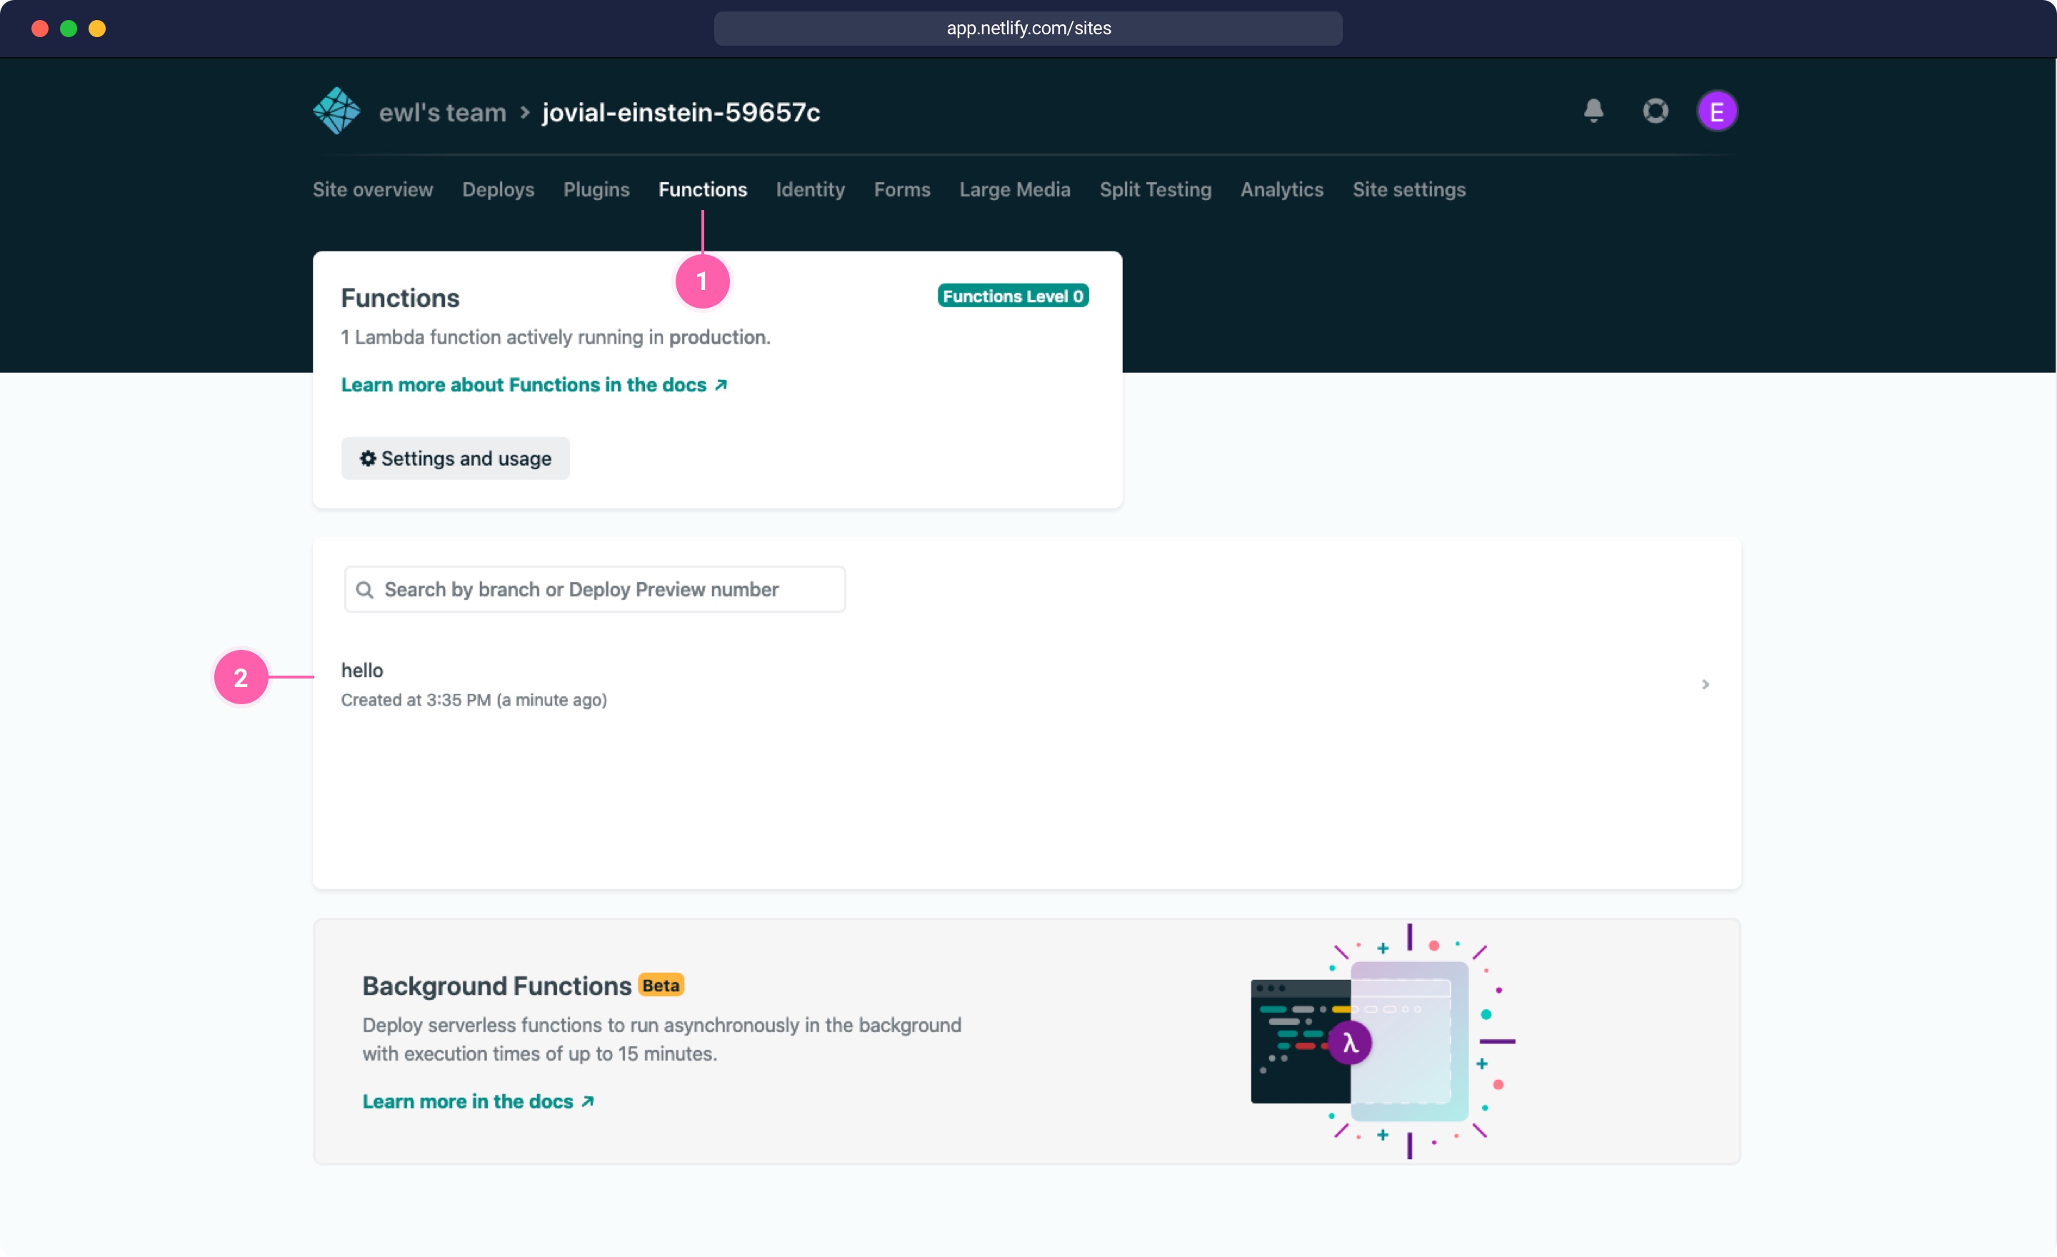The width and height of the screenshot is (2057, 1257).
Task: Focus the branch or Deploy Preview search field
Action: (595, 590)
